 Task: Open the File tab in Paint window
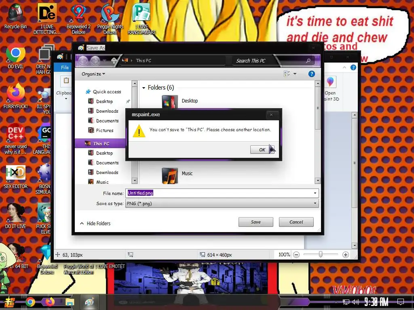(65, 67)
